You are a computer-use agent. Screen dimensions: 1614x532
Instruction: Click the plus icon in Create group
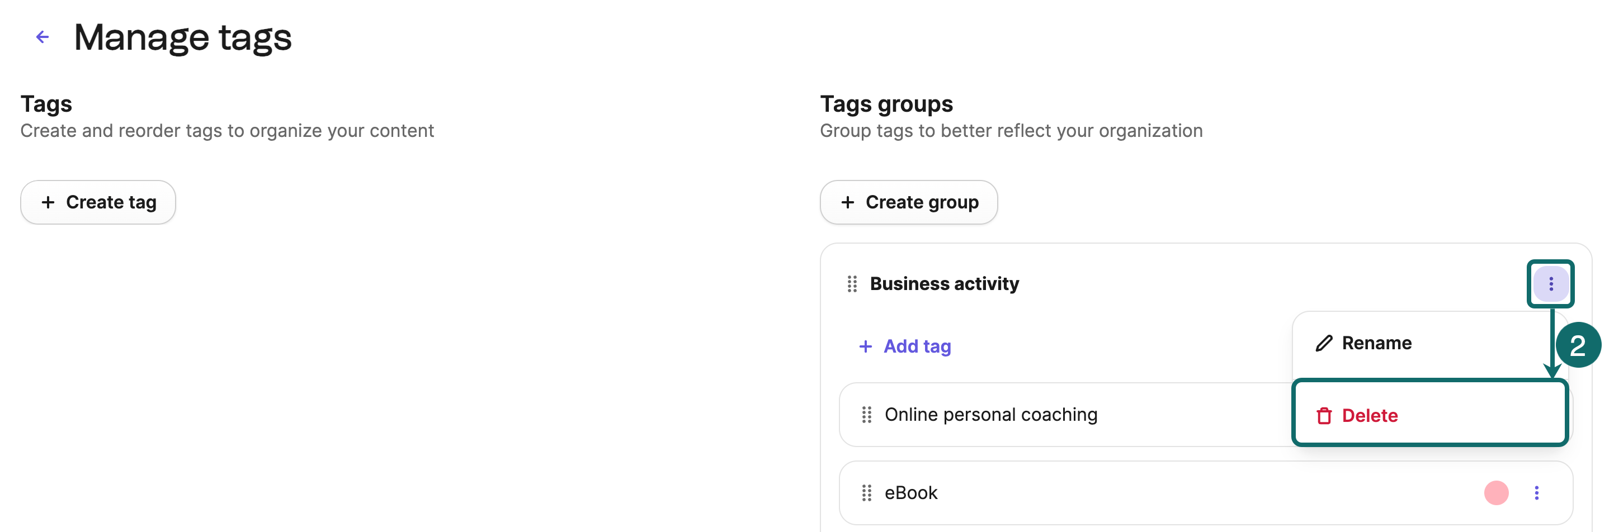click(848, 202)
